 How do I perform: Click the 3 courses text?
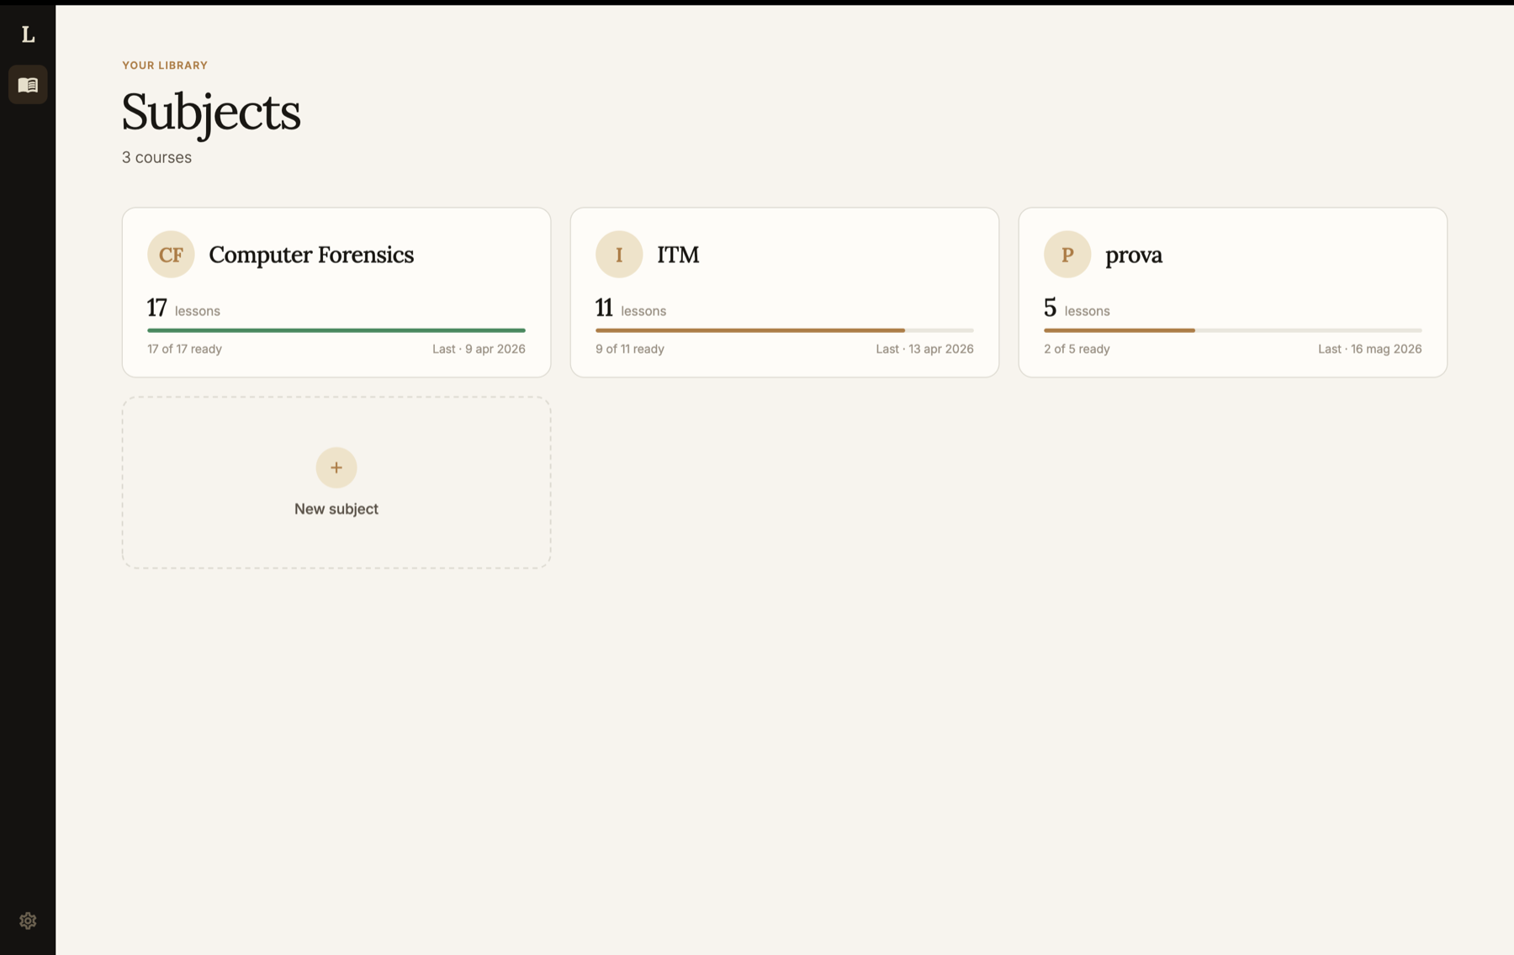click(156, 157)
